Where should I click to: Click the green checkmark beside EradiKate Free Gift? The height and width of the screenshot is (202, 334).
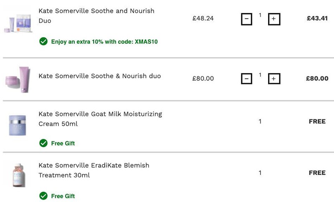click(x=43, y=196)
